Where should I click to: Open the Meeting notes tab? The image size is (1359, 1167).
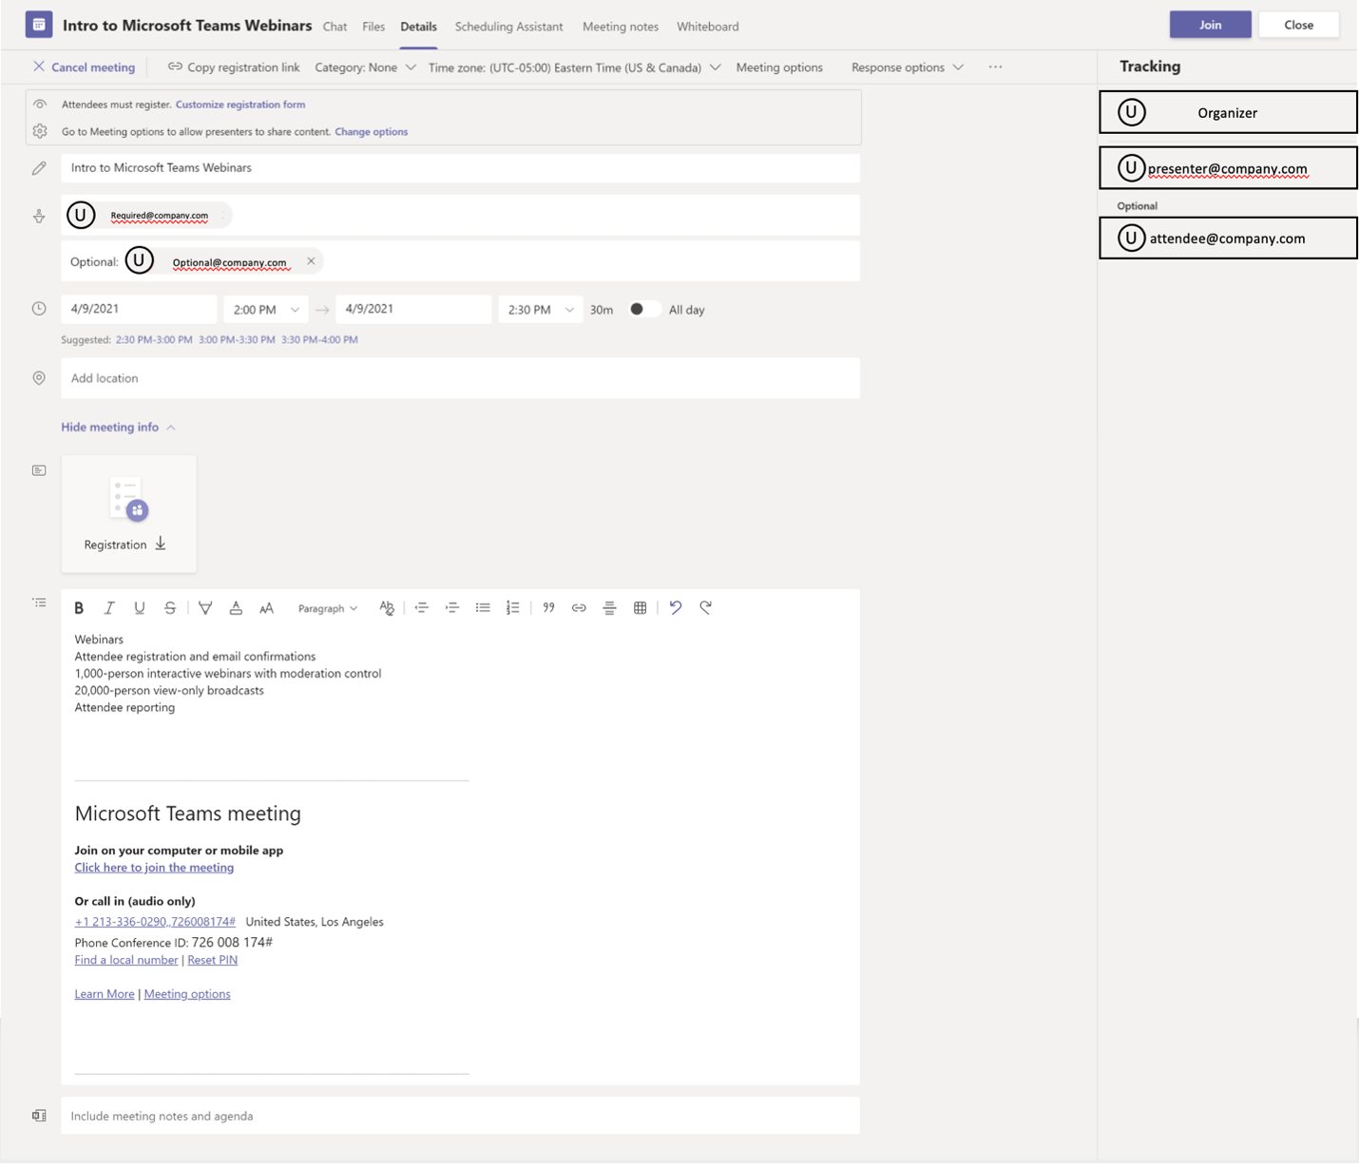621,27
